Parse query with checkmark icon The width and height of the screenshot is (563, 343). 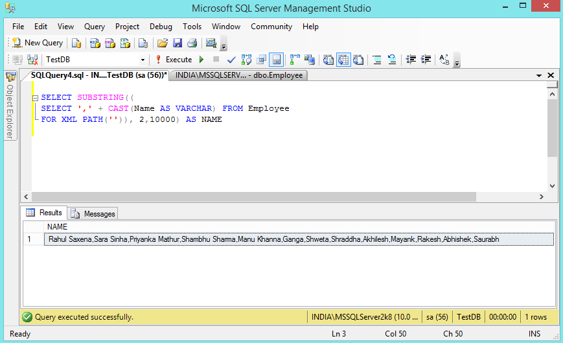(x=231, y=60)
